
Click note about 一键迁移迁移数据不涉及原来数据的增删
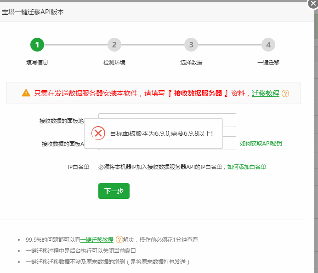pos(108,262)
